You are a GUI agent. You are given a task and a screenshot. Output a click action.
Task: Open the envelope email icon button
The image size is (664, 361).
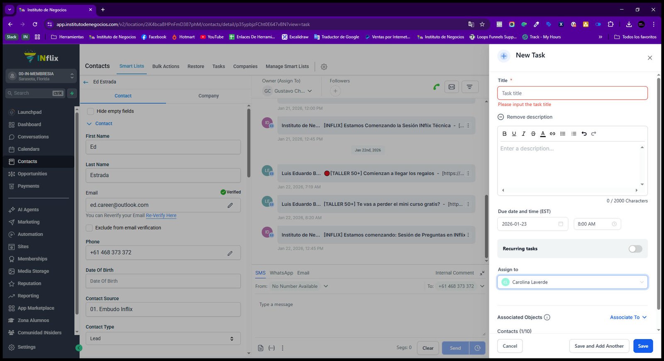pos(452,87)
